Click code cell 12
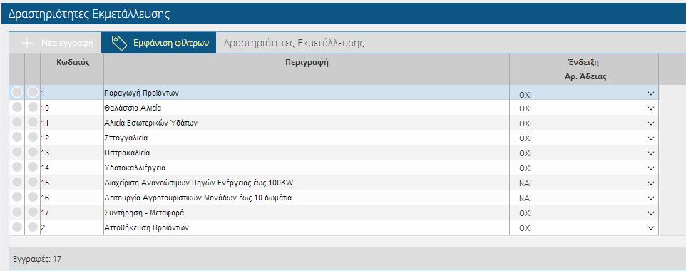The height and width of the screenshot is (271, 686). click(x=72, y=138)
